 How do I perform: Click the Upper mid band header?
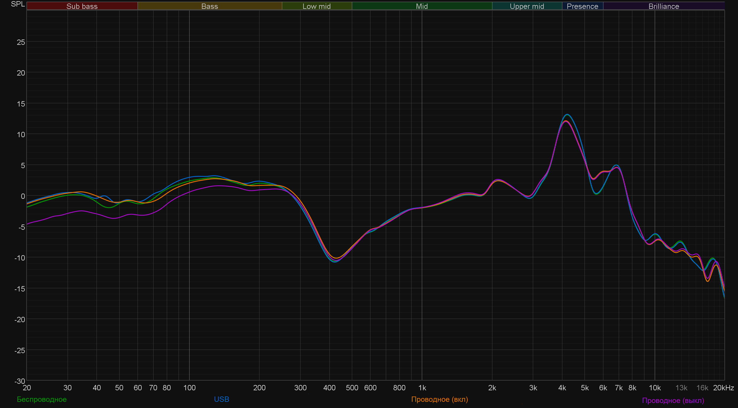527,6
